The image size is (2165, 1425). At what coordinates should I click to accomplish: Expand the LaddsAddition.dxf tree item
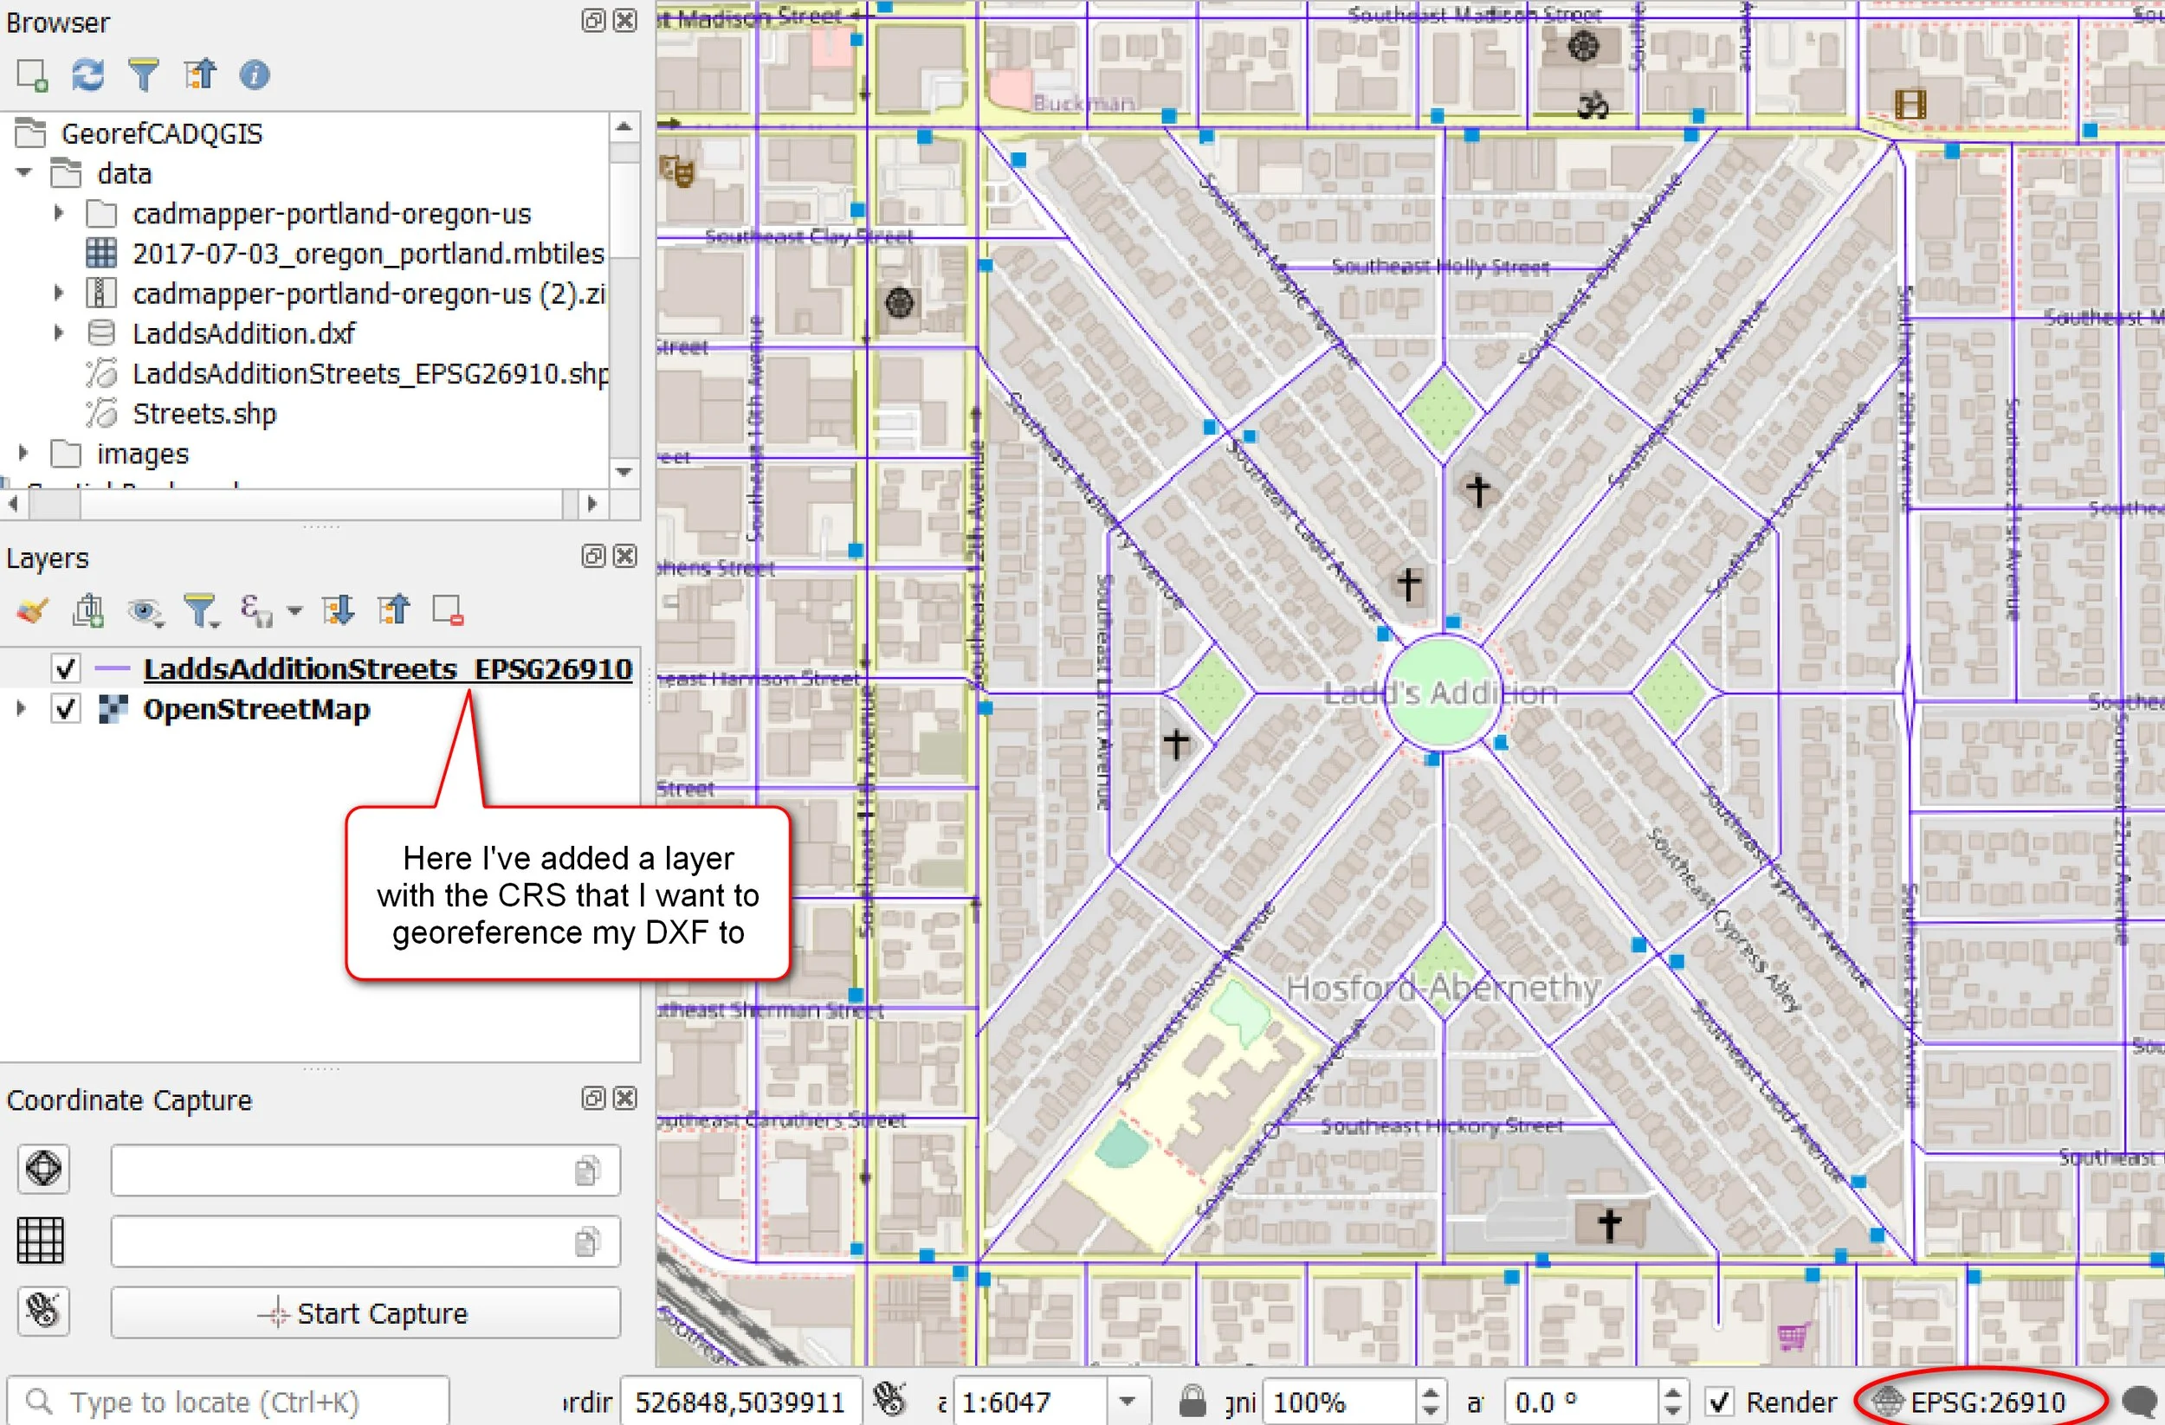[x=59, y=334]
